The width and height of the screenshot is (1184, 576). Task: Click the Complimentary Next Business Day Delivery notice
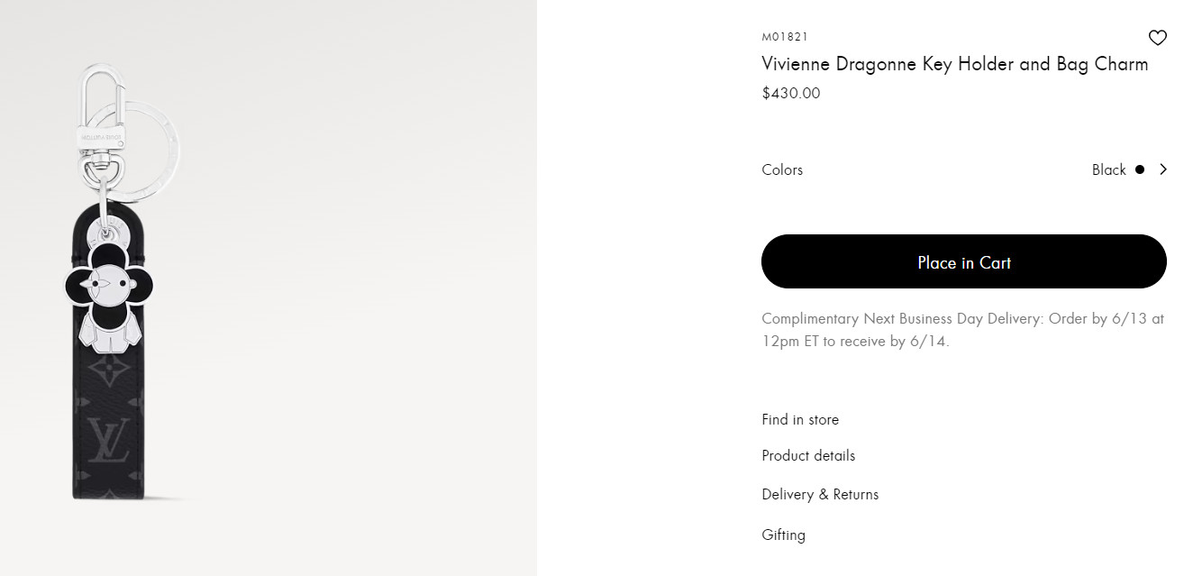point(962,330)
